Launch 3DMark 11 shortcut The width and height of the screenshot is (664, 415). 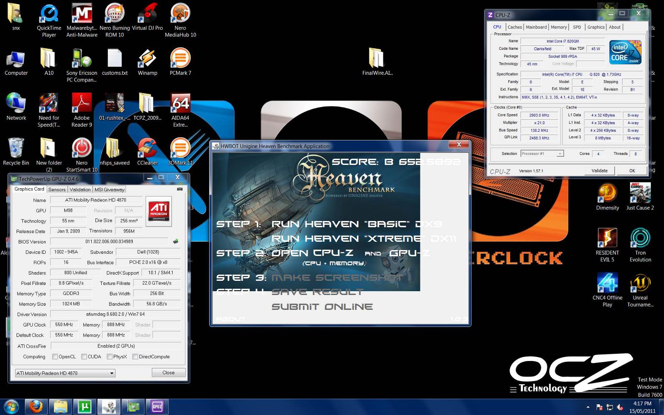(180, 152)
